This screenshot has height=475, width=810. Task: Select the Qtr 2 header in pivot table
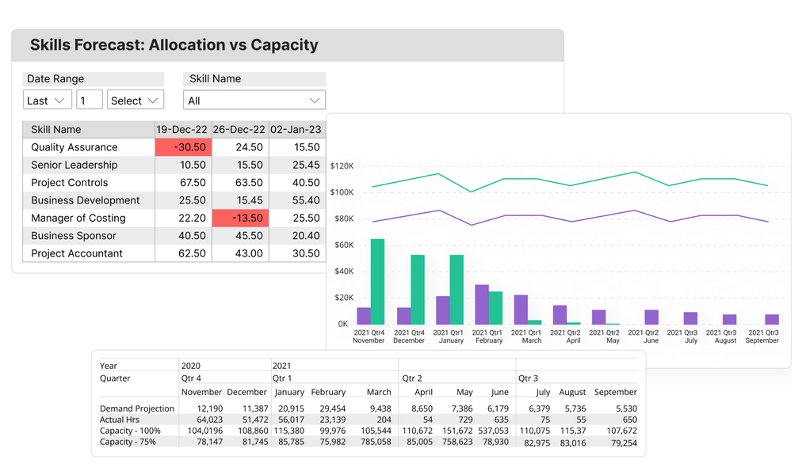click(x=412, y=378)
